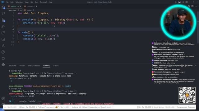Screen dimensions: 199x111
Task: Open editor More Actions ellipsis
Action: (196, 6)
